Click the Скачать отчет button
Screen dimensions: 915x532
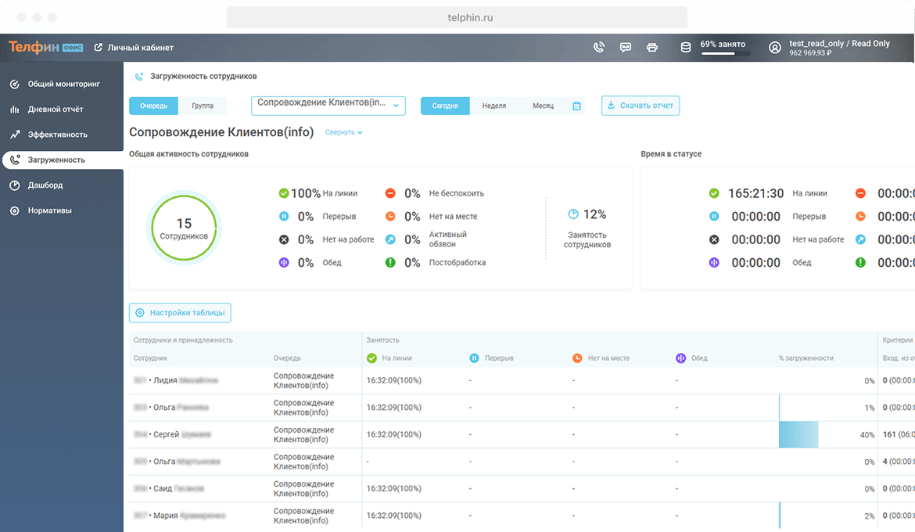pyautogui.click(x=640, y=106)
